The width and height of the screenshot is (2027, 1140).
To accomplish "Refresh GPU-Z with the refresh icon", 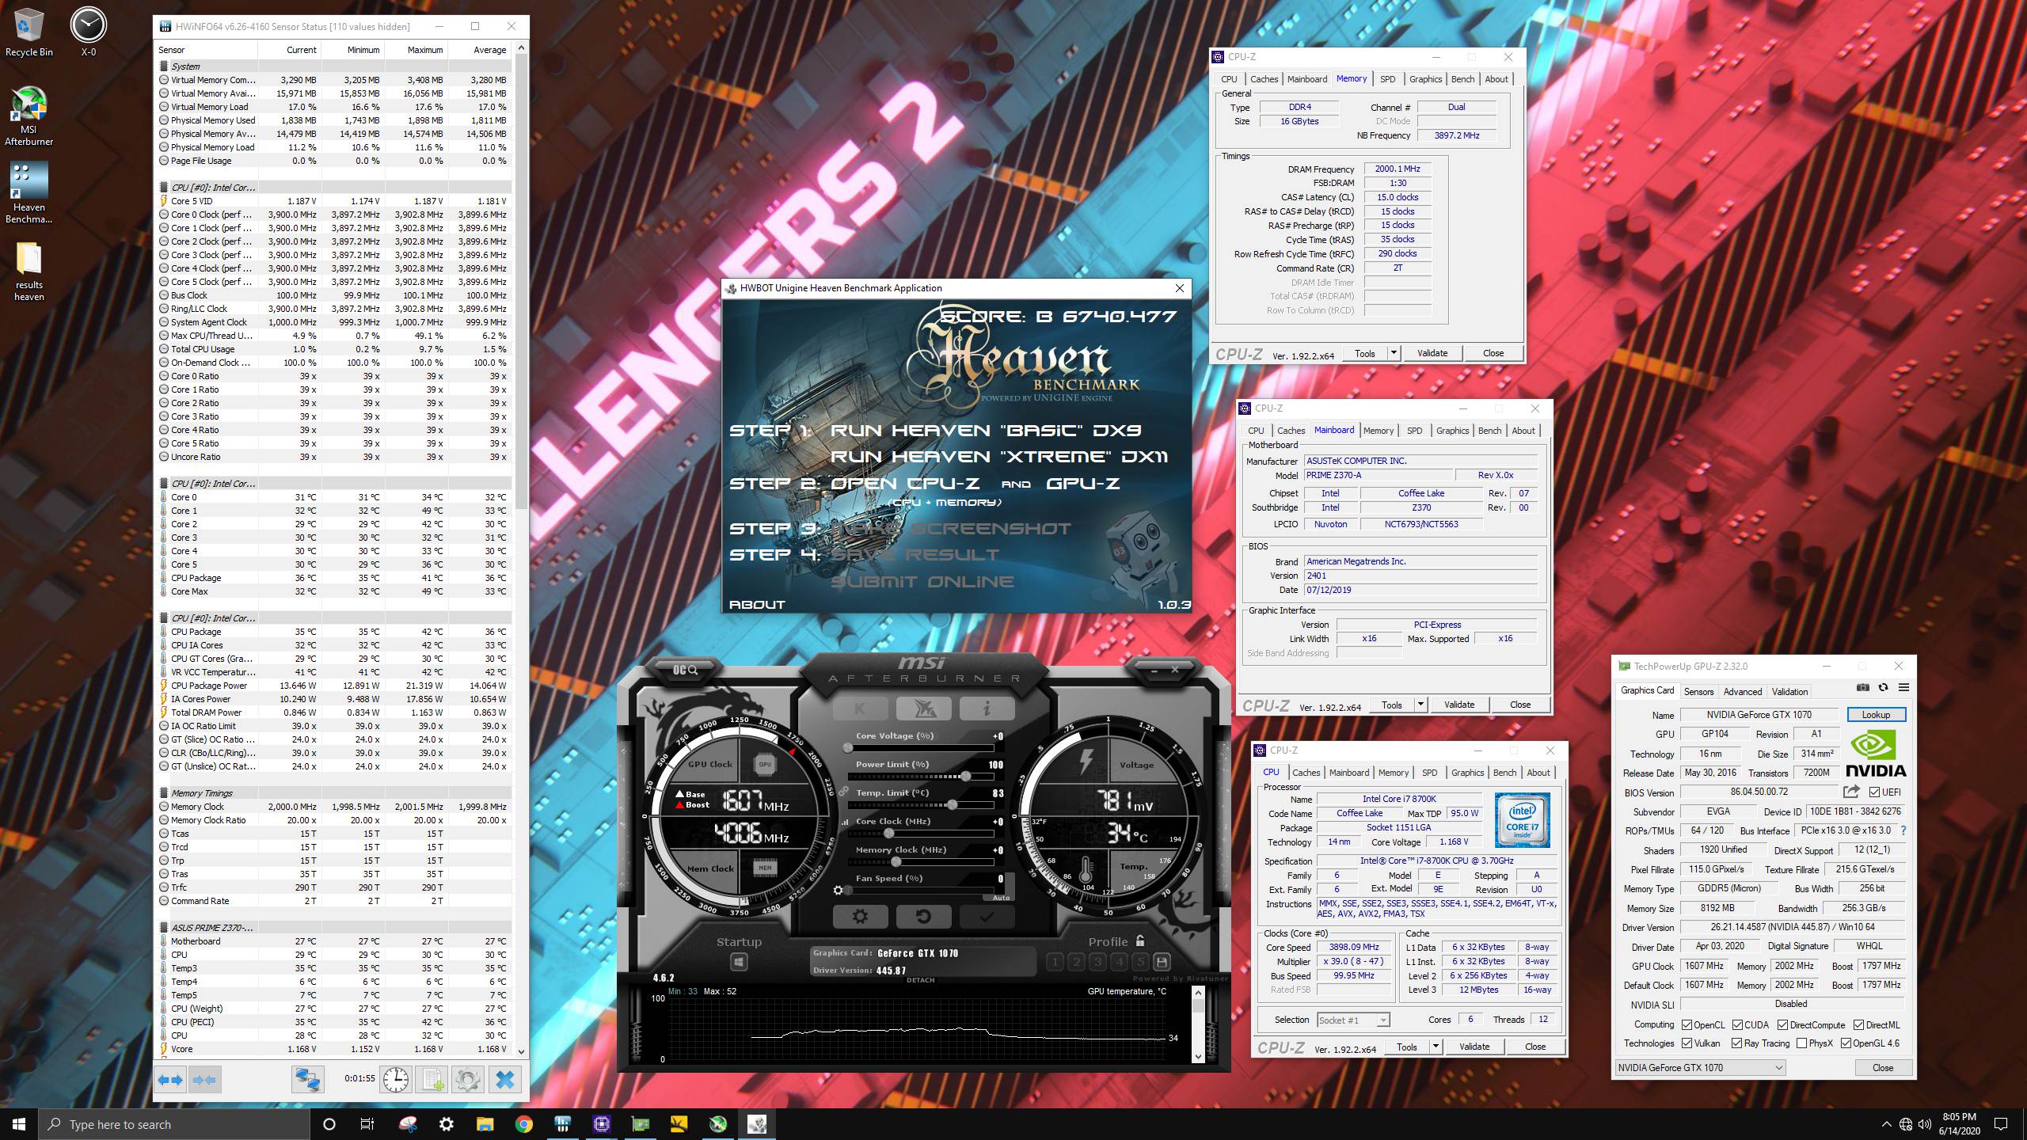I will (1883, 687).
